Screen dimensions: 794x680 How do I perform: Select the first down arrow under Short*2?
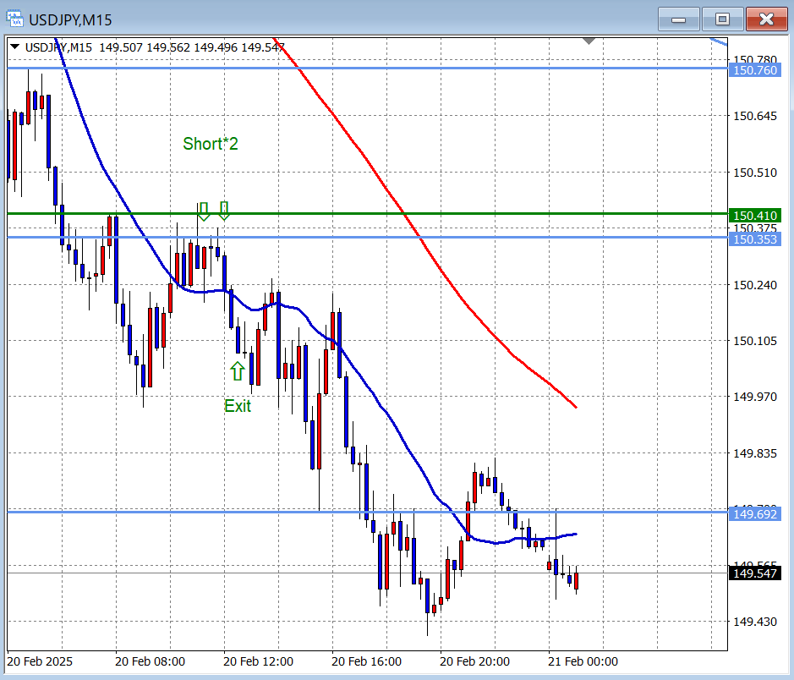point(203,211)
